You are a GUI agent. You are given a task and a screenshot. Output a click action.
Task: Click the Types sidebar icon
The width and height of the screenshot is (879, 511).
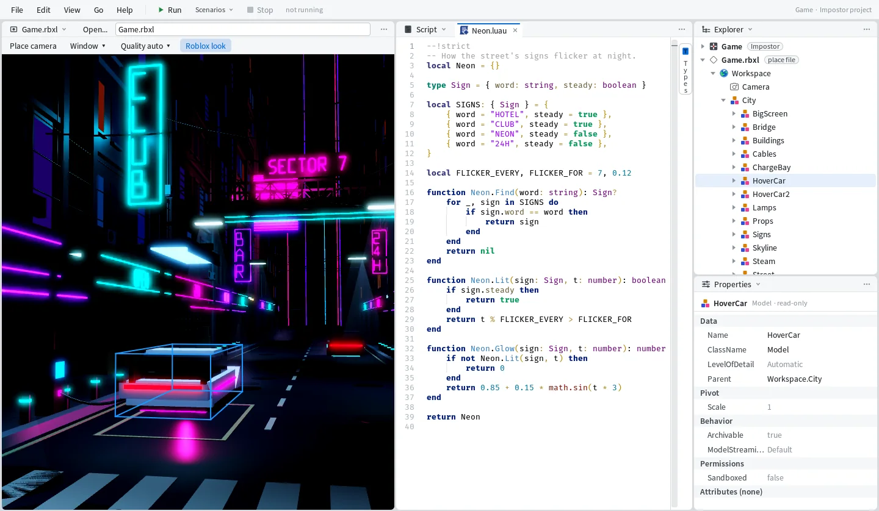coord(685,51)
